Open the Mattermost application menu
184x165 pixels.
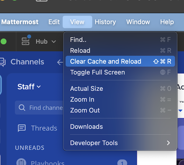click(x=20, y=22)
